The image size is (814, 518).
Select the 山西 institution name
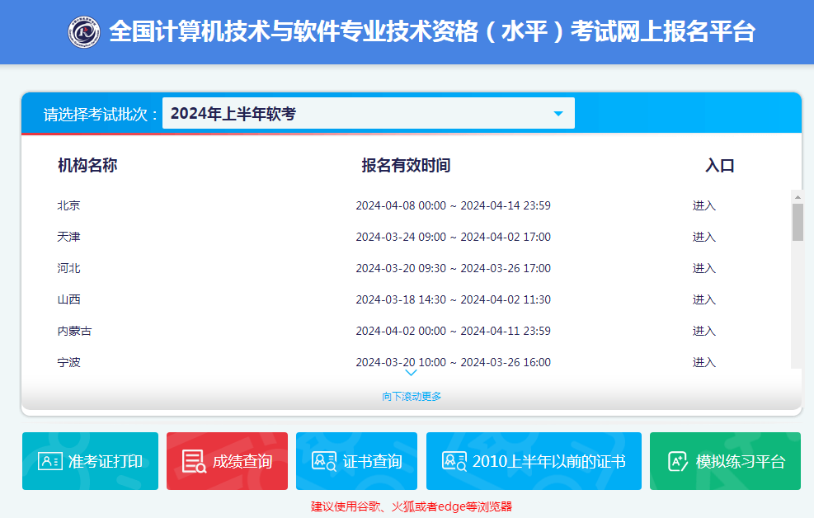pos(68,299)
